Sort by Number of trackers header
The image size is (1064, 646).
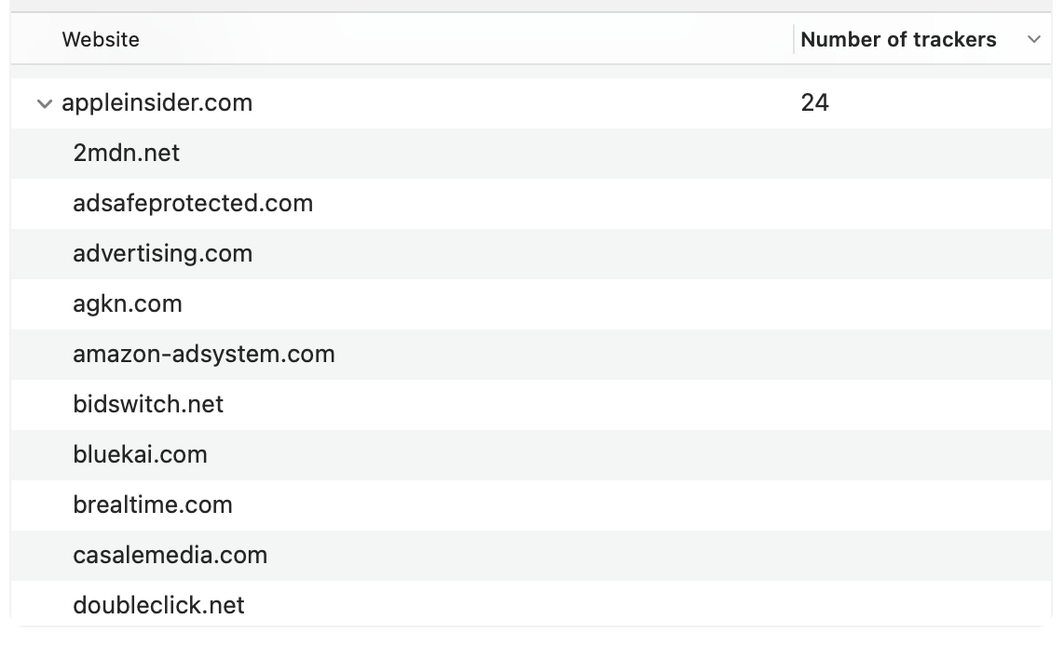tap(898, 39)
